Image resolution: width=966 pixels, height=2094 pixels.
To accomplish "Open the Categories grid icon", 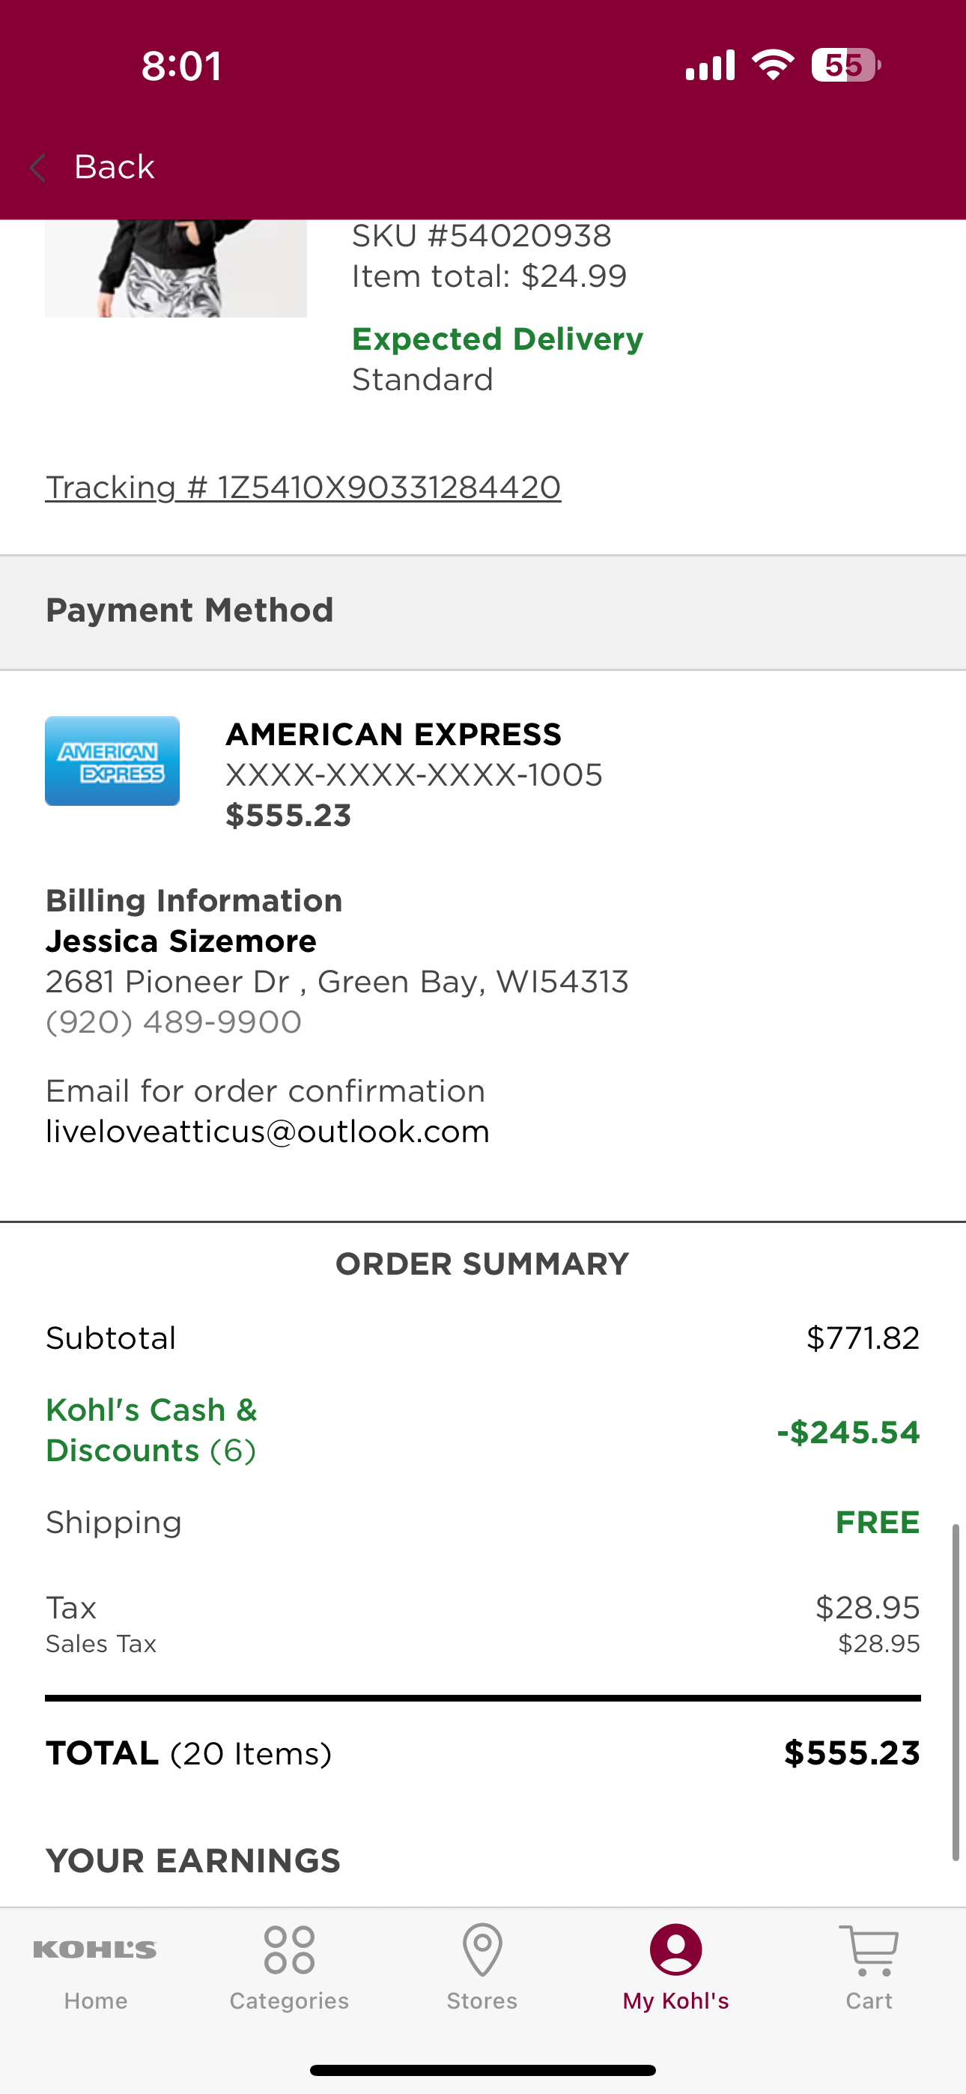I will click(x=288, y=1949).
